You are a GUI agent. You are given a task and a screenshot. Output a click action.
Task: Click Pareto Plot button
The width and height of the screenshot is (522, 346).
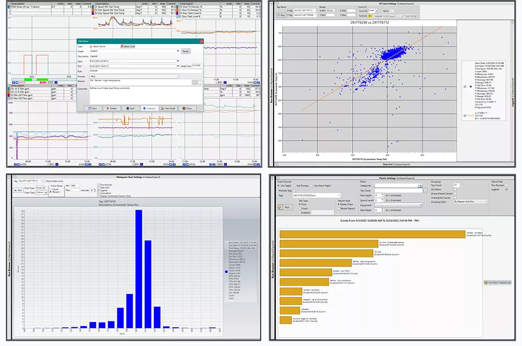point(285,207)
